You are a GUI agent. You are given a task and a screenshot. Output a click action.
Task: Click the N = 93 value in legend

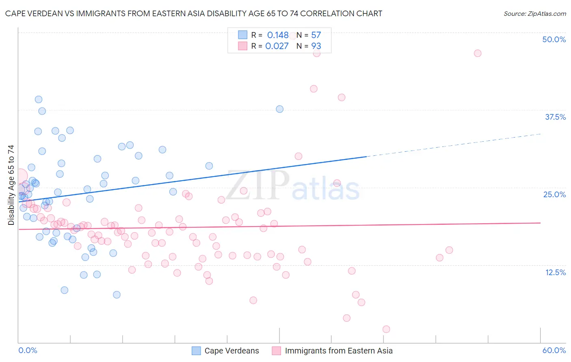coord(309,46)
